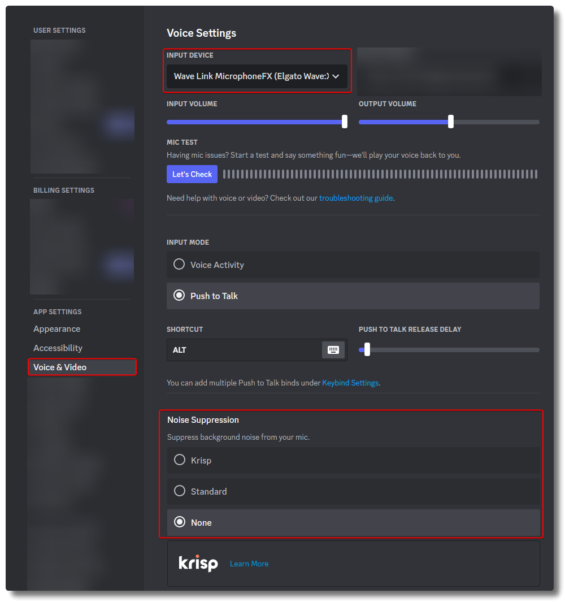Click the mic test level meter

[380, 174]
